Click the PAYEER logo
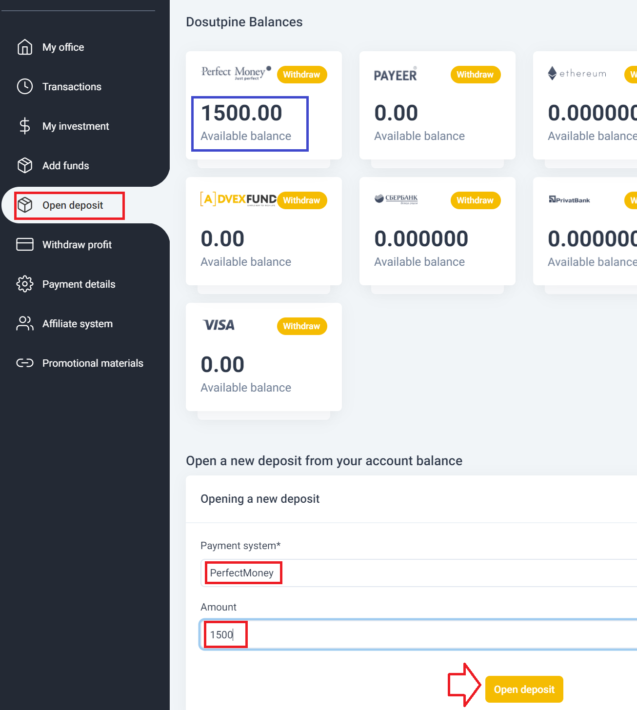This screenshot has height=710, width=637. [x=396, y=74]
